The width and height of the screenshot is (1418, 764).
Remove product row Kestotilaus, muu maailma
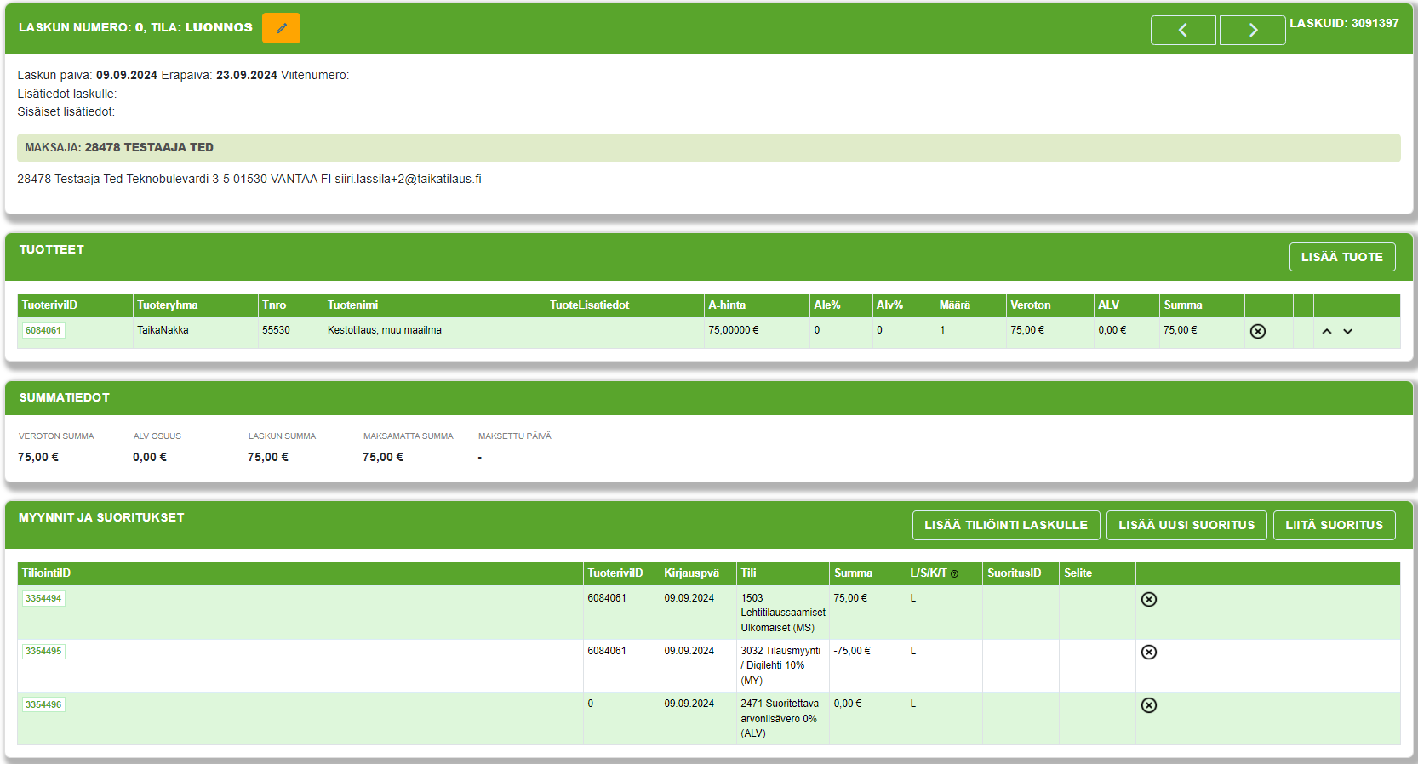tap(1258, 331)
